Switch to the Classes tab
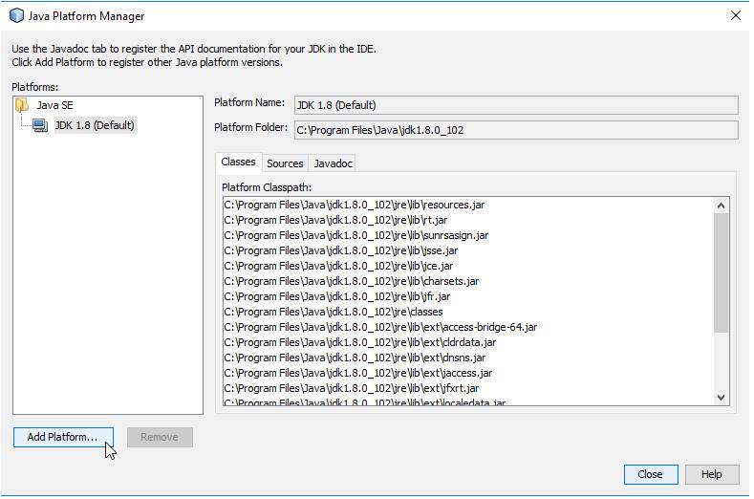The image size is (754, 499). click(x=238, y=163)
